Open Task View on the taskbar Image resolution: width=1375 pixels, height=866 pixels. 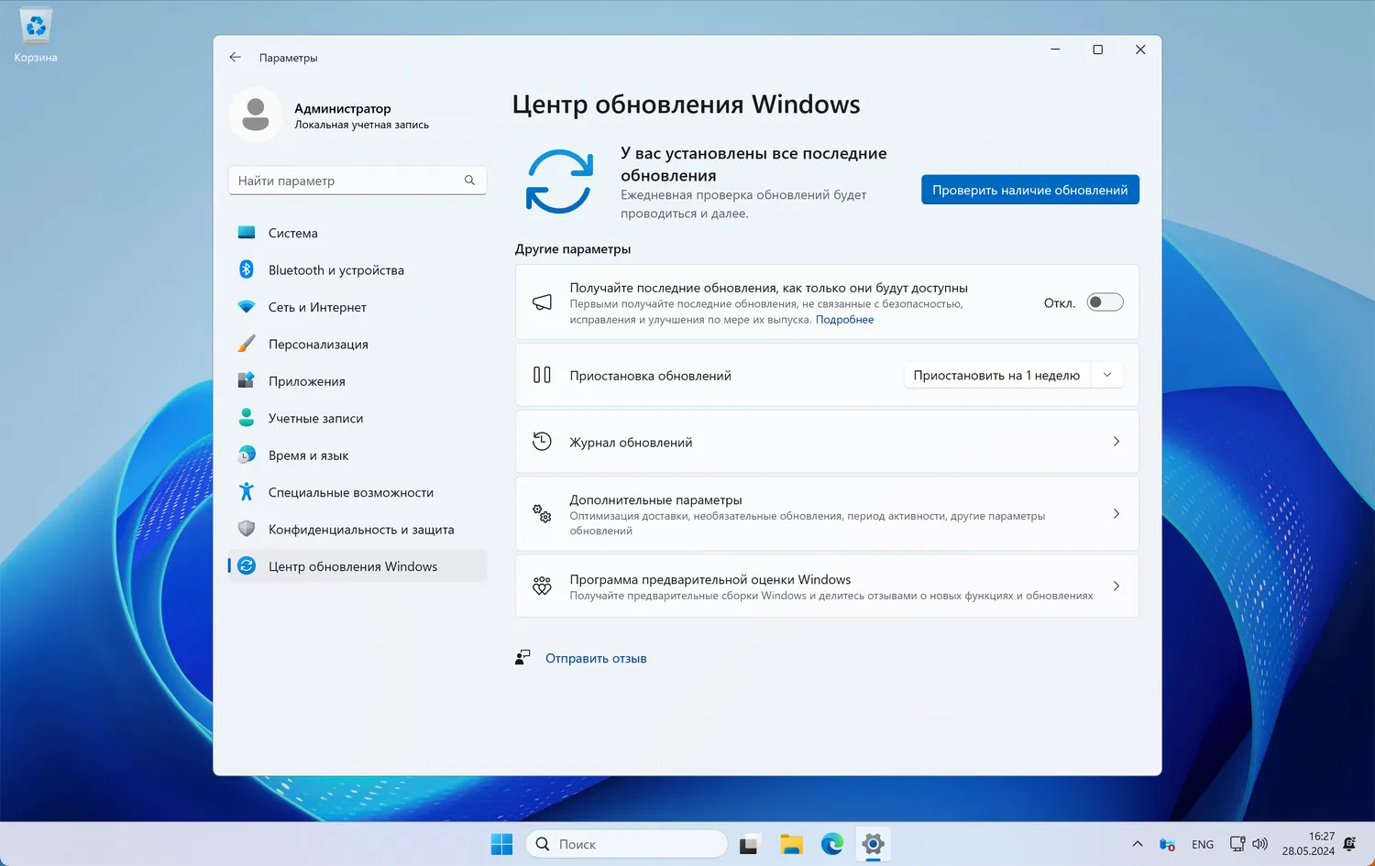[x=750, y=844]
